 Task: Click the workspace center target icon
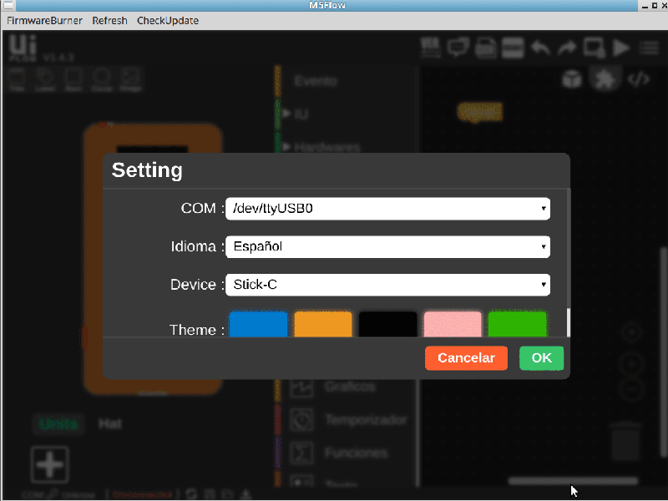(631, 331)
